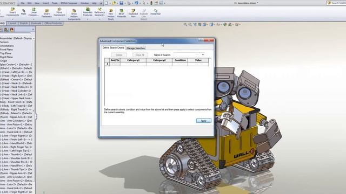This screenshot has width=346, height=194.
Task: Open the Assembly Features tool
Action: tap(88, 12)
